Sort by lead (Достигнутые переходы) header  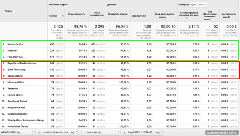click(210, 15)
